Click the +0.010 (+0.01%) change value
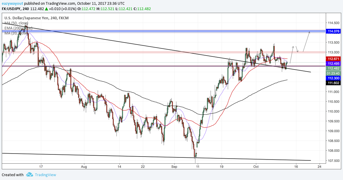This screenshot has height=180, width=343. 63,9
